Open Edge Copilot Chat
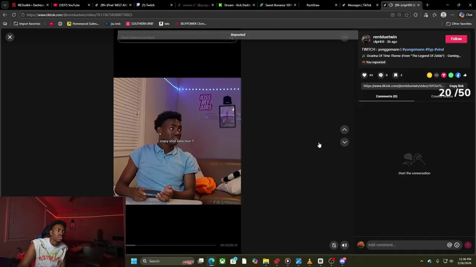The height and width of the screenshot is (267, 476). click(466, 15)
